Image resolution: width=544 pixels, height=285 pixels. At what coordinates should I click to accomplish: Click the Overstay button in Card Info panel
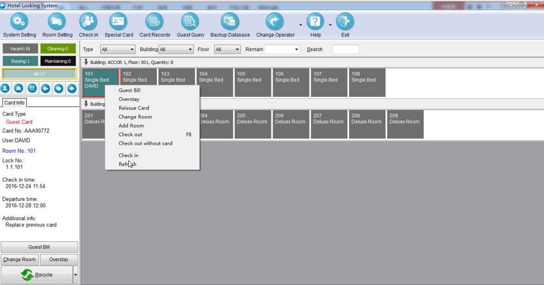pyautogui.click(x=59, y=259)
